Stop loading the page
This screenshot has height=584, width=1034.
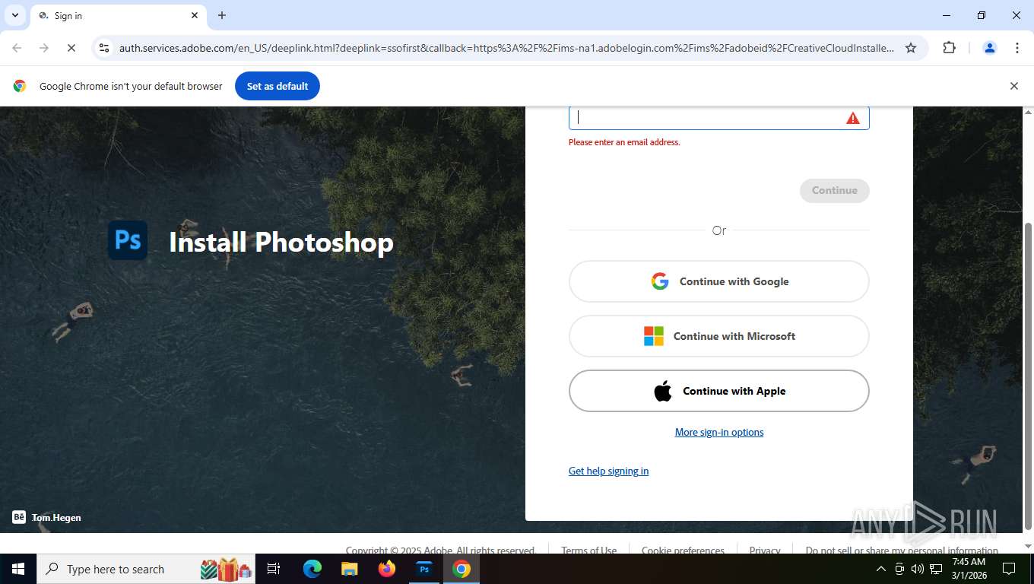point(71,48)
